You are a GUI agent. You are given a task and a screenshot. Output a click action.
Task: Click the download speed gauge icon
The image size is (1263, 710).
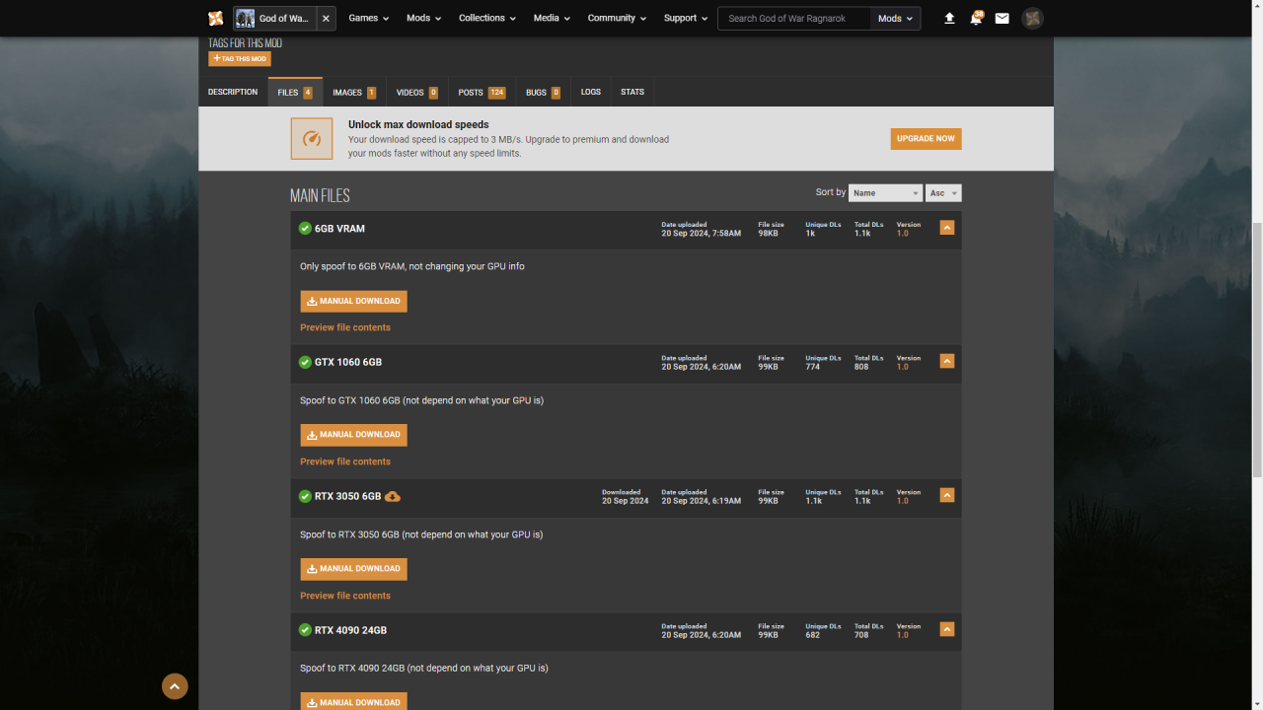(x=311, y=139)
